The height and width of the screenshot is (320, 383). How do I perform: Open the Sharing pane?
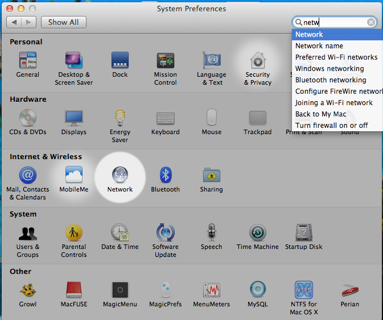click(x=212, y=179)
